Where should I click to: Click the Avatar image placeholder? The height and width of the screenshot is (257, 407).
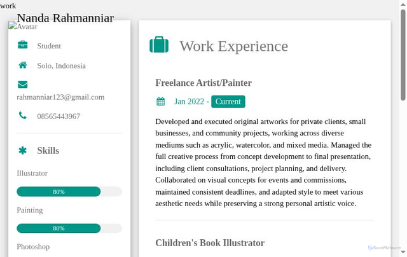tap(23, 27)
